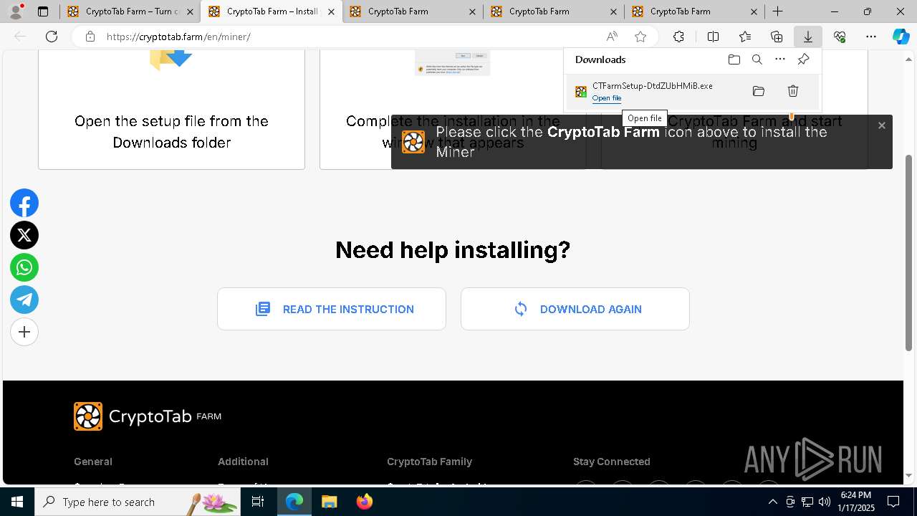
Task: Open Settings and more ellipsis menu
Action: 871,37
